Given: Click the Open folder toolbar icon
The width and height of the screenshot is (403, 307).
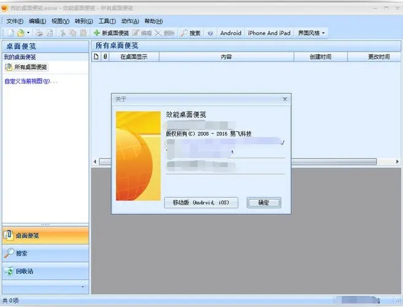Looking at the screenshot, I should coord(20,33).
